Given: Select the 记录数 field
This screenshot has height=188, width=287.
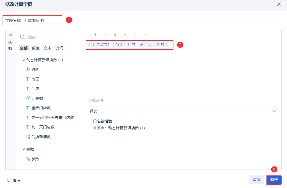Looking at the screenshot, I should pyautogui.click(x=37, y=98).
